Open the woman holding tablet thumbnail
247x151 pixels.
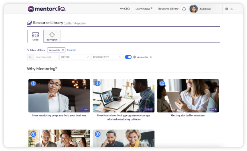pos(188,96)
